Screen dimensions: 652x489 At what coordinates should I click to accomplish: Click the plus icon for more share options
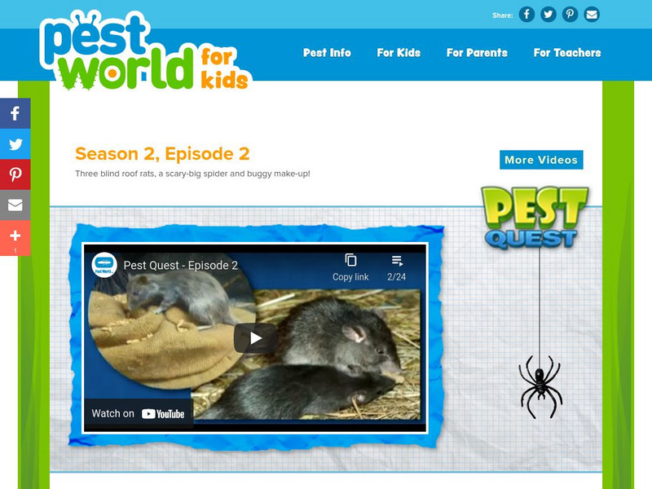point(15,235)
